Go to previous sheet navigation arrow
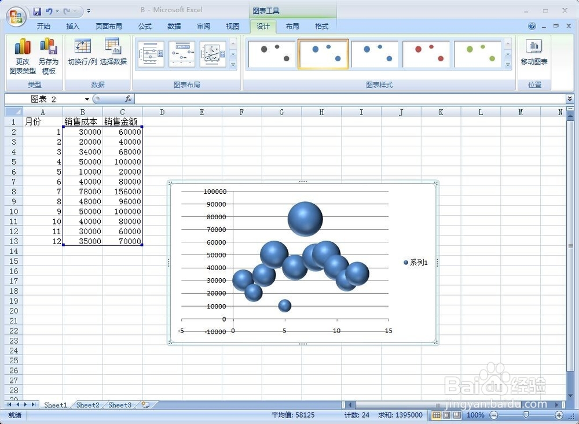The height and width of the screenshot is (424, 579). pos(18,404)
